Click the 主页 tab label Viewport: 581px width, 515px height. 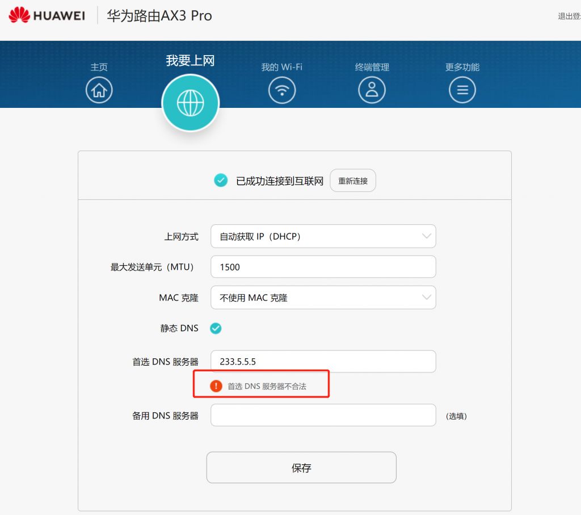tap(99, 67)
